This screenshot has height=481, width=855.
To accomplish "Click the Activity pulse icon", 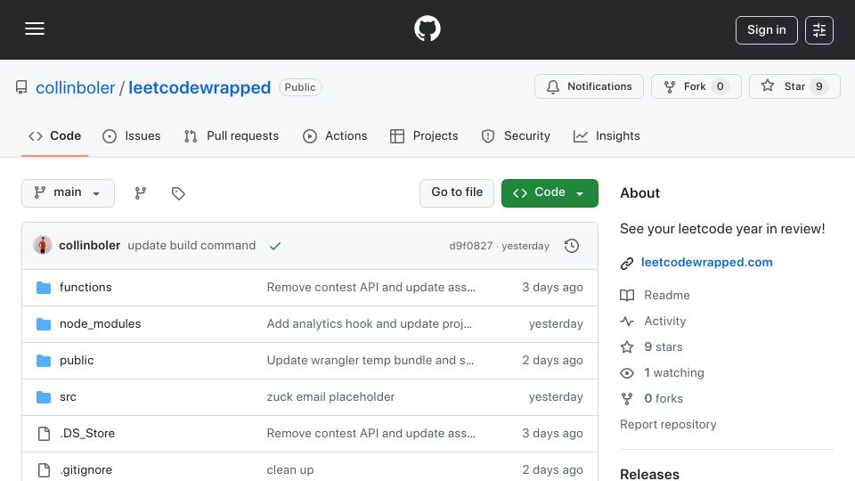I will pyautogui.click(x=627, y=322).
